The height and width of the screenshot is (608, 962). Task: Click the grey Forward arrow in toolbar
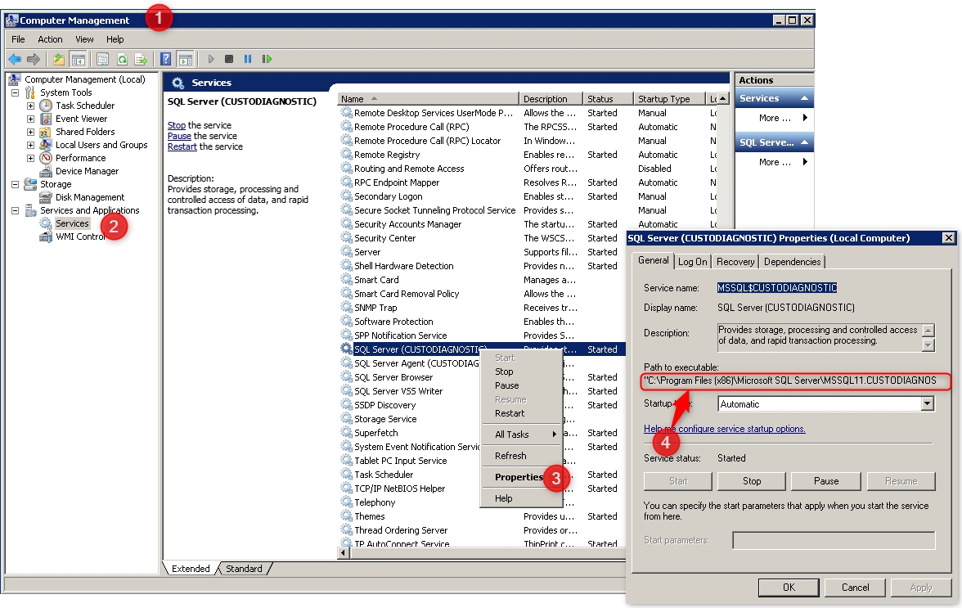point(34,59)
